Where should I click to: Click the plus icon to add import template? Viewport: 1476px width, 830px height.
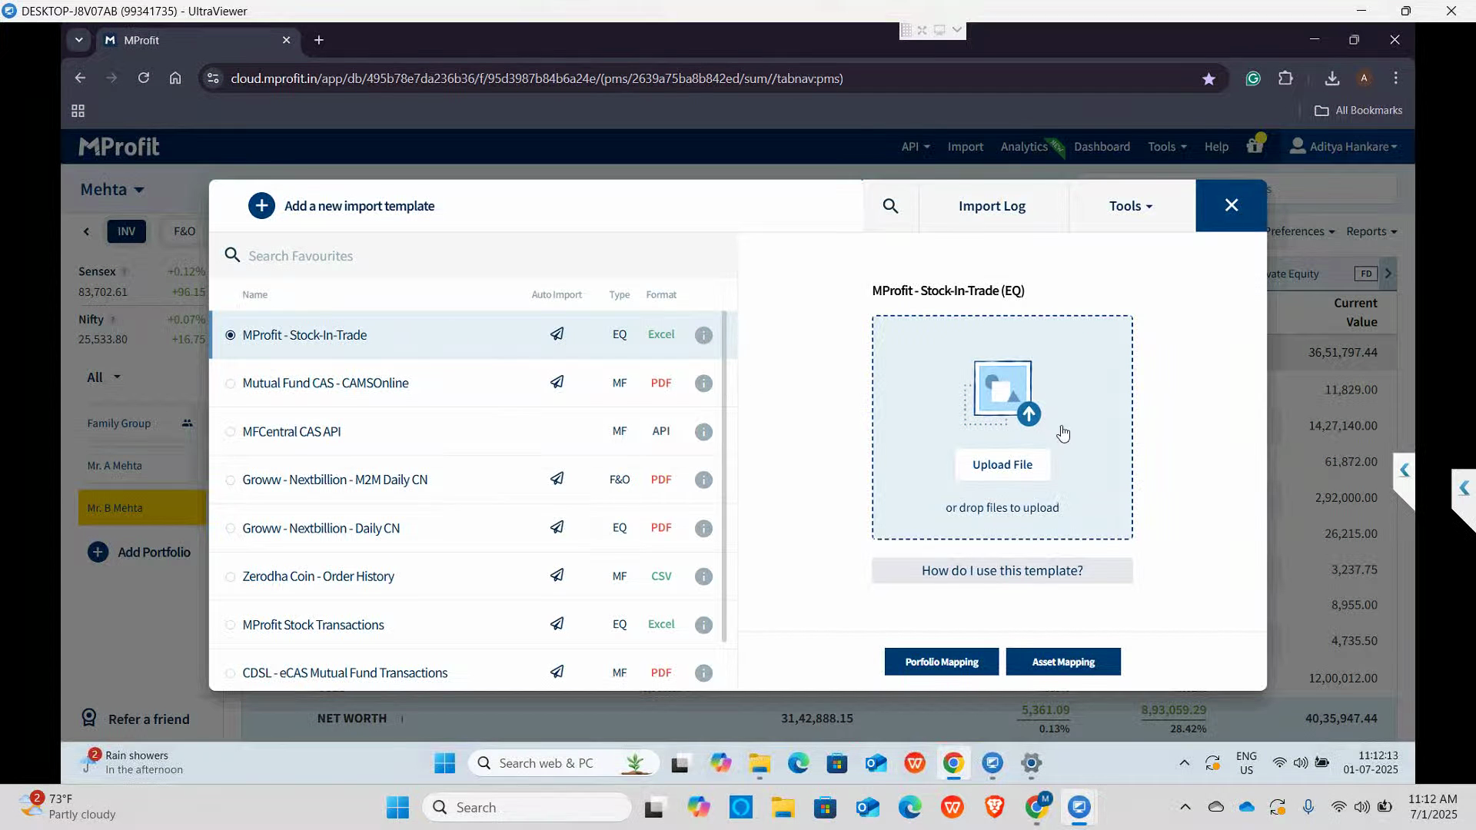click(x=261, y=206)
